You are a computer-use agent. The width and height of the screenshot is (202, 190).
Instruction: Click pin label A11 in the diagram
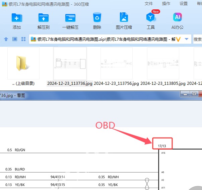pos(163,188)
